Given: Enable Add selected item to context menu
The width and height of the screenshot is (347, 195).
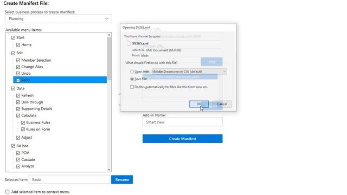Looking at the screenshot, I should (x=8, y=192).
